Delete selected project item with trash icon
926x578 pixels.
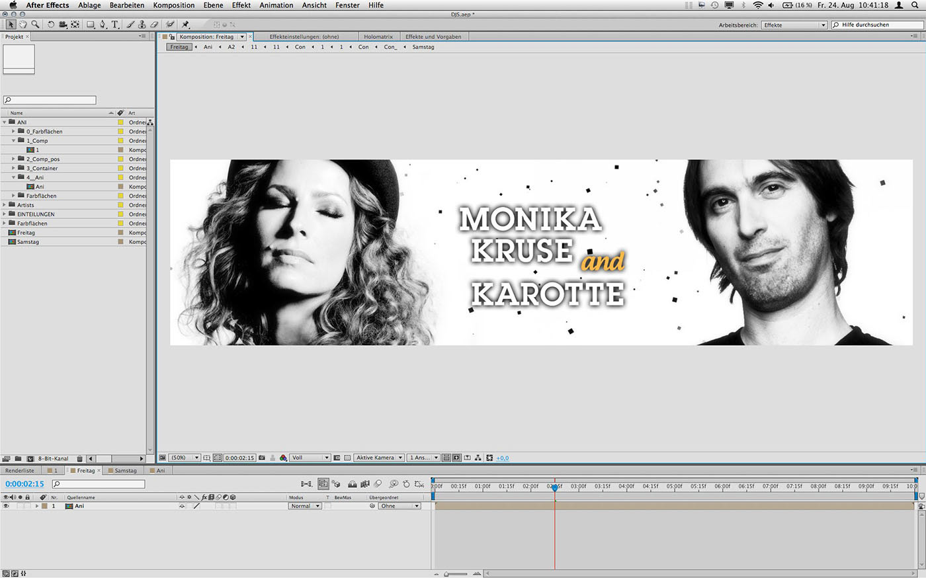point(79,458)
